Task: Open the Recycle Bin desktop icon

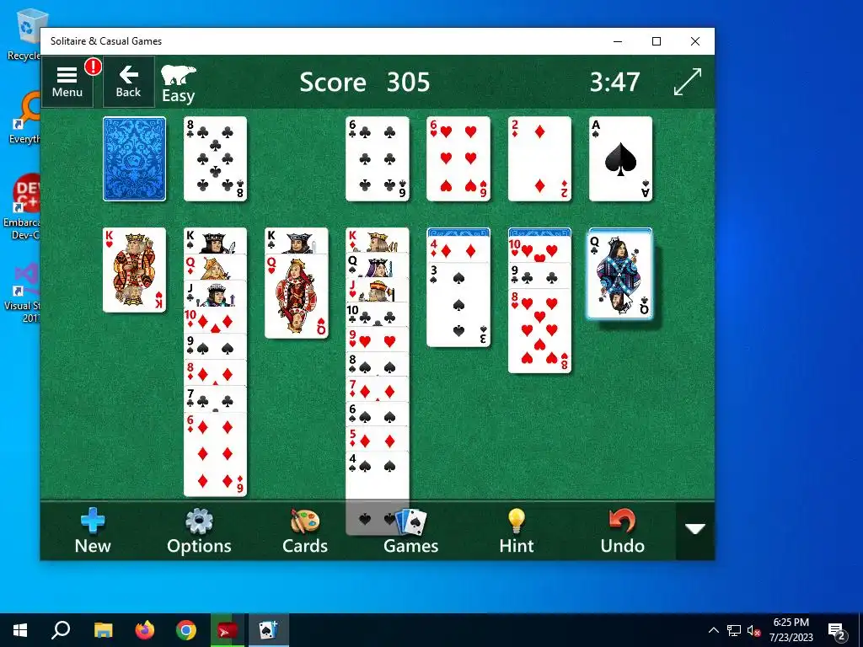Action: 24,34
